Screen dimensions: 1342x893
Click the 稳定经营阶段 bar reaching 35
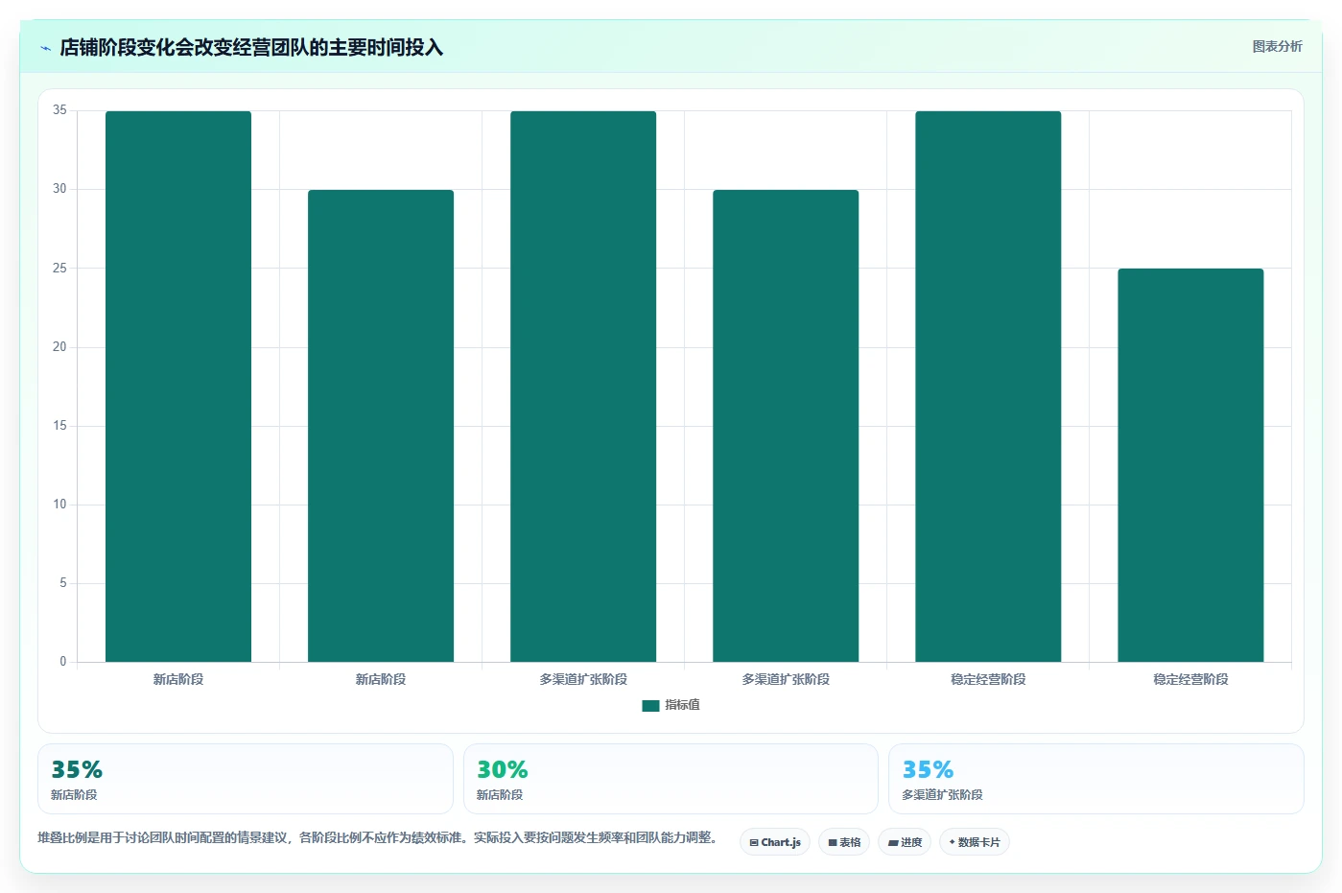[x=988, y=387]
